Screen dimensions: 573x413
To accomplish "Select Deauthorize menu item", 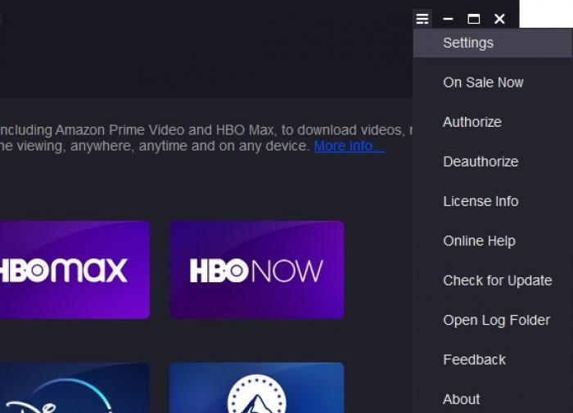I will 493,162.
